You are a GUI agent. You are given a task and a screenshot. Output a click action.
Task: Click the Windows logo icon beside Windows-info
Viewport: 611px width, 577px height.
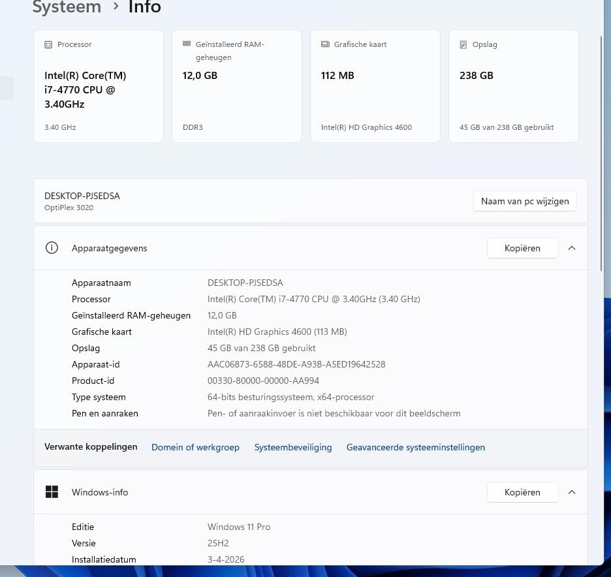pos(52,492)
